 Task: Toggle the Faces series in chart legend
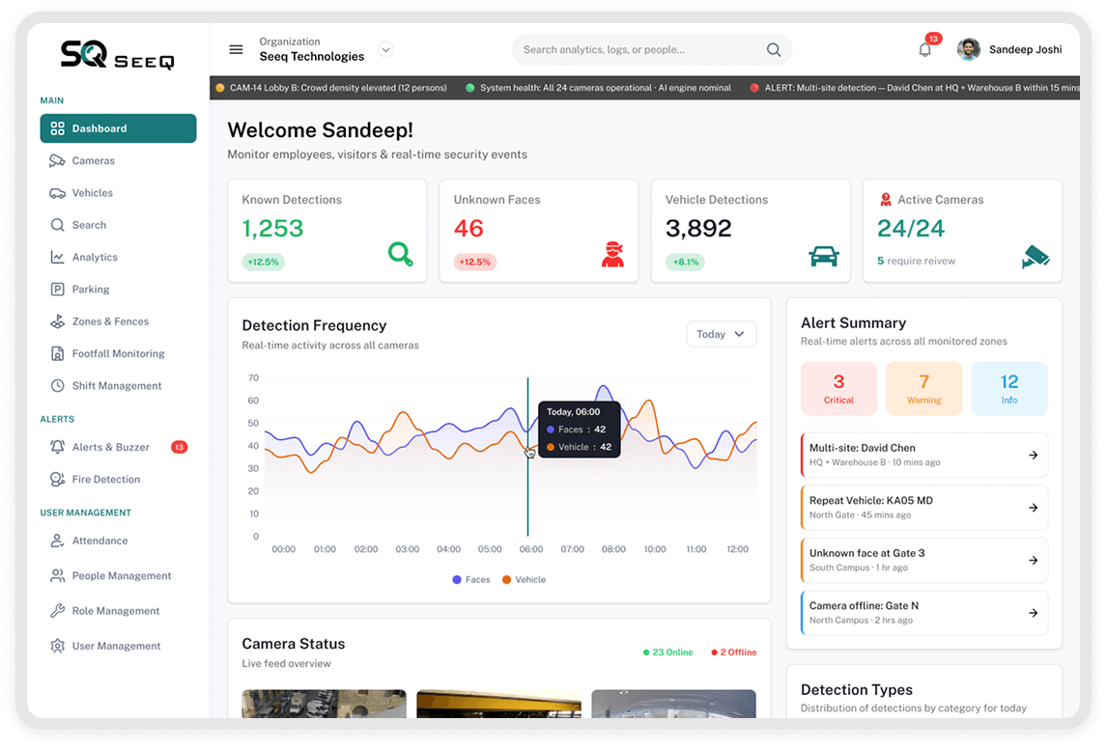pos(470,580)
